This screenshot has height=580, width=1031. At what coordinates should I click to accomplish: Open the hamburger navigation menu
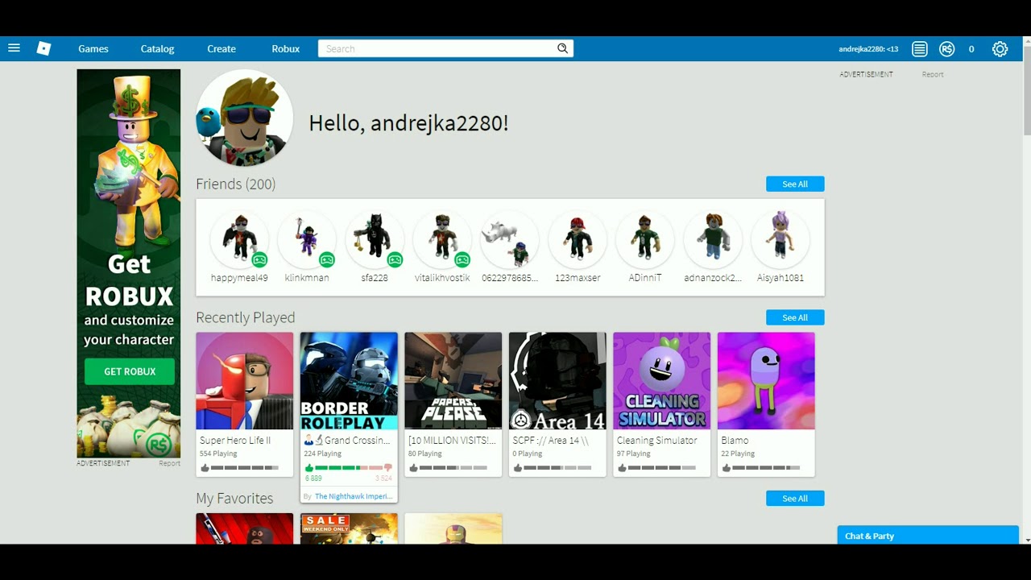[14, 48]
